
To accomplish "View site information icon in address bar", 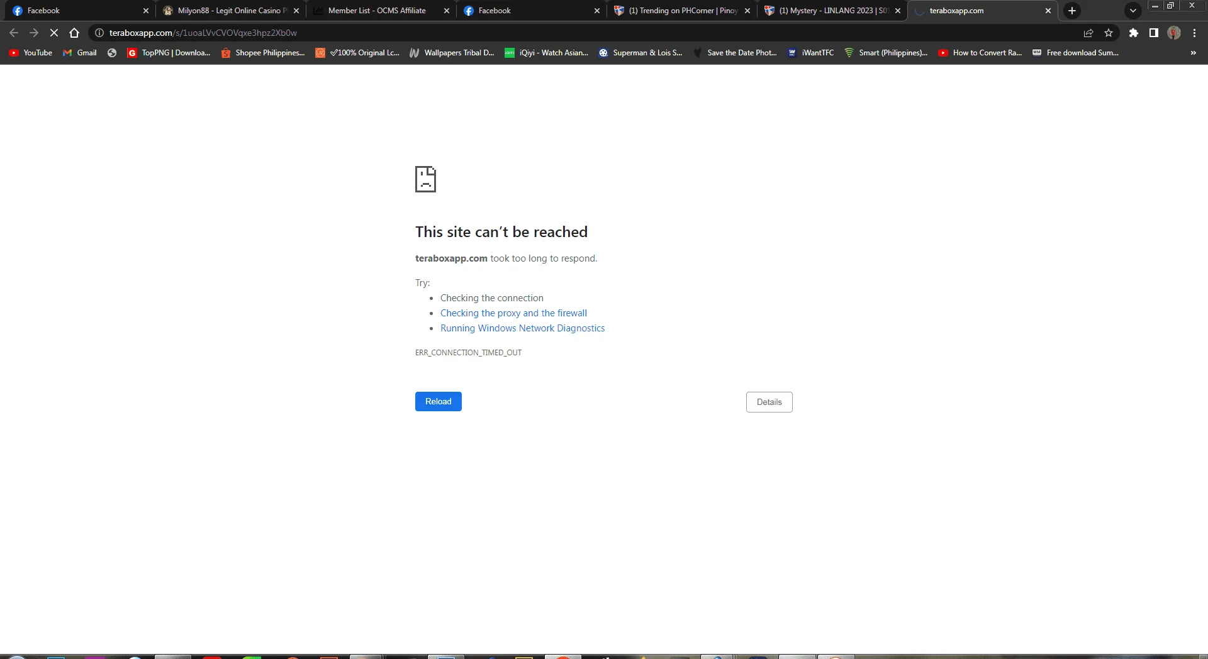I will [99, 33].
